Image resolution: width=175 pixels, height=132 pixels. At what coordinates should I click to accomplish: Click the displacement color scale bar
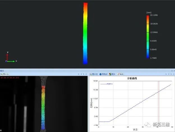[148, 37]
